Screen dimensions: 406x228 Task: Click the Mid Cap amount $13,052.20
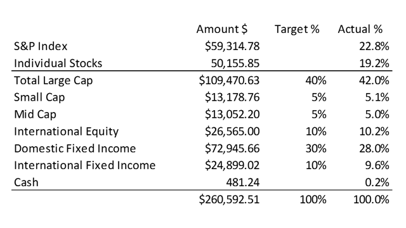click(x=232, y=115)
